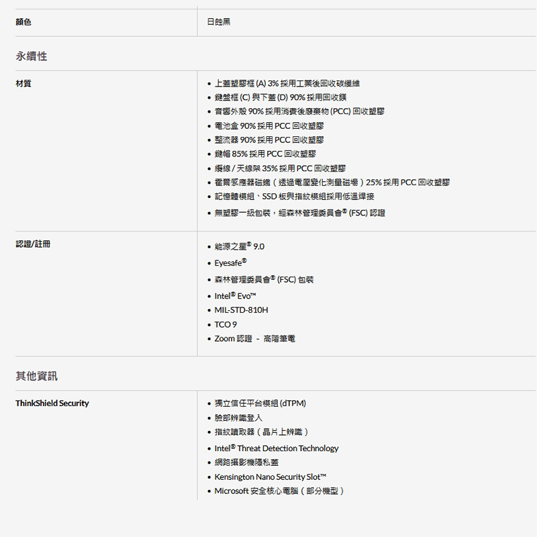Click the 日蝕黑 color value
The image size is (537, 537).
tap(219, 22)
